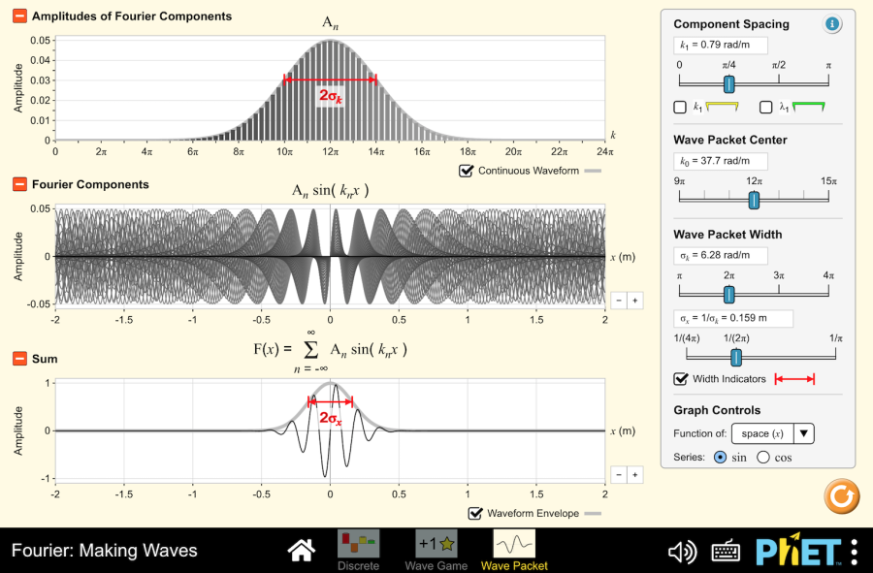
Task: Uncheck the Continuous Waveform checkbox
Action: (468, 172)
